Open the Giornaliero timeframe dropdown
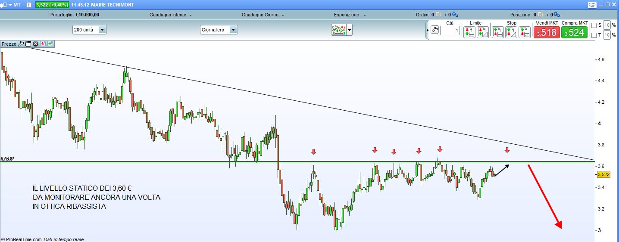Image resolution: width=619 pixels, height=242 pixels. (219, 30)
